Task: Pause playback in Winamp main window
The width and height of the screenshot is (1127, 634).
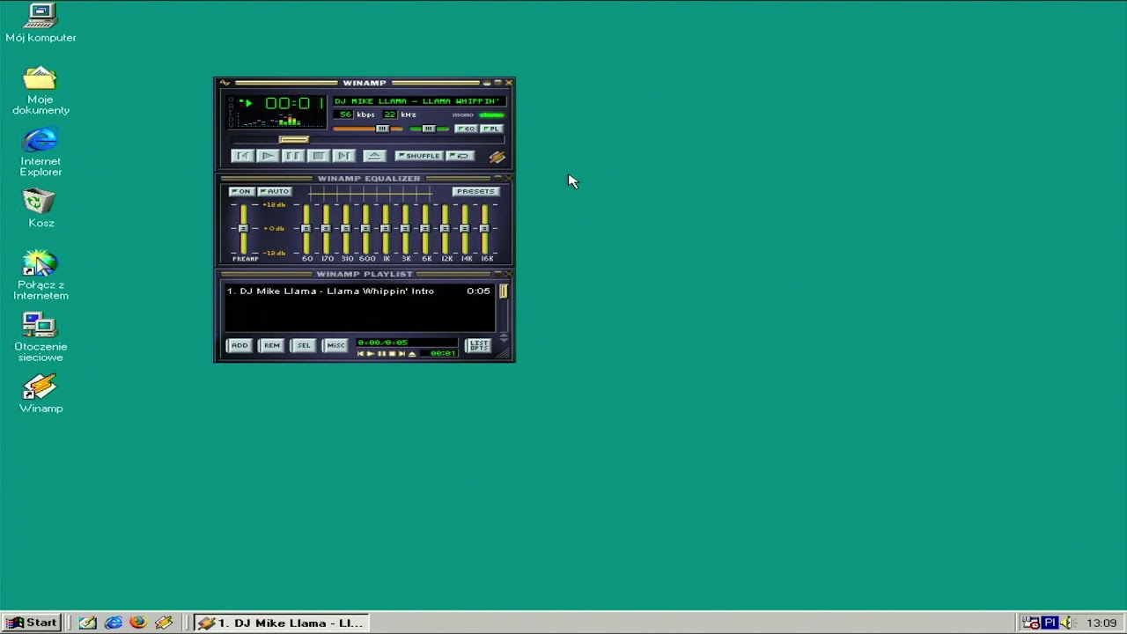Action: click(x=293, y=156)
